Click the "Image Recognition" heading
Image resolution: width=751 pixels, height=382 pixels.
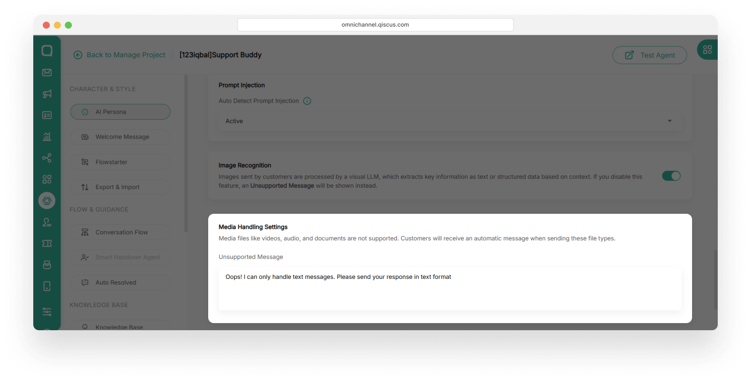[245, 165]
